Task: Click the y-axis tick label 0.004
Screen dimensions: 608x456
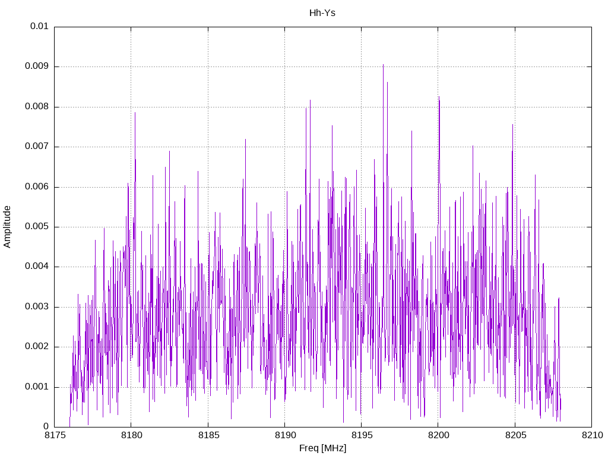Action: pyautogui.click(x=37, y=267)
